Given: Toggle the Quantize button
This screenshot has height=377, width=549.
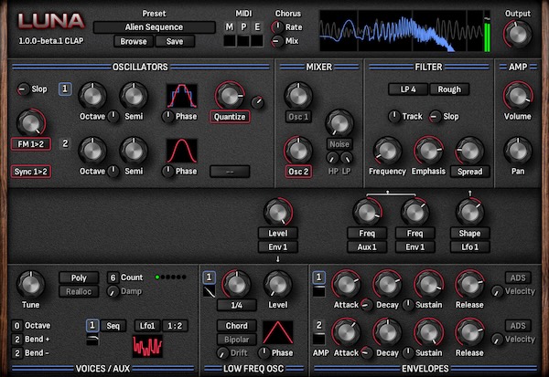Looking at the screenshot, I should 230,117.
